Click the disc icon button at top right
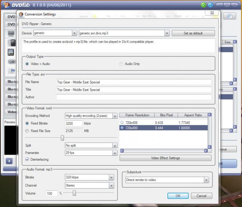 (230, 16)
